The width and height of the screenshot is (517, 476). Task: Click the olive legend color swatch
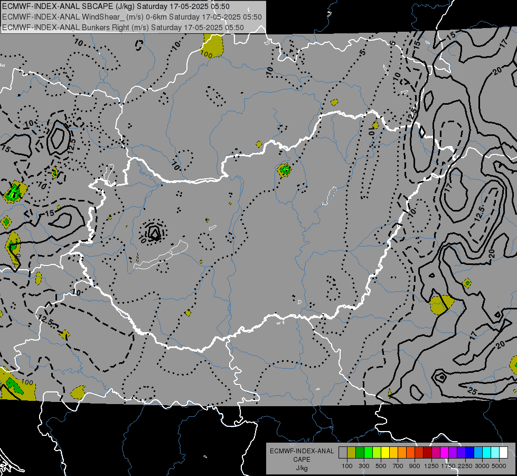click(352, 452)
